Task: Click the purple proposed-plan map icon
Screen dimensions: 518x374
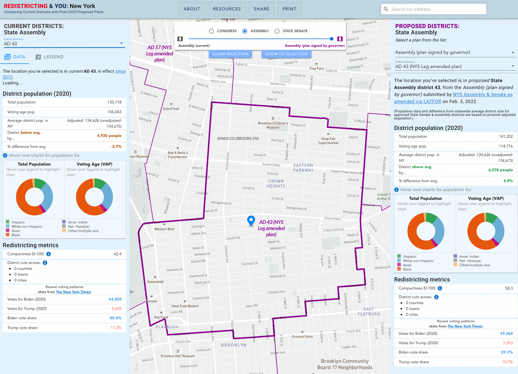Action: coord(340,39)
